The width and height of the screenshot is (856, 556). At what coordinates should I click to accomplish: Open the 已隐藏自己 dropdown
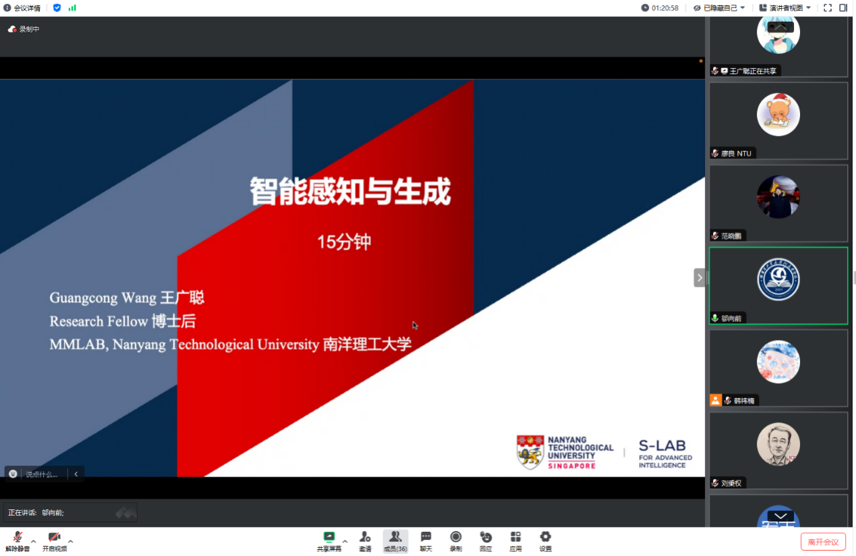point(719,8)
